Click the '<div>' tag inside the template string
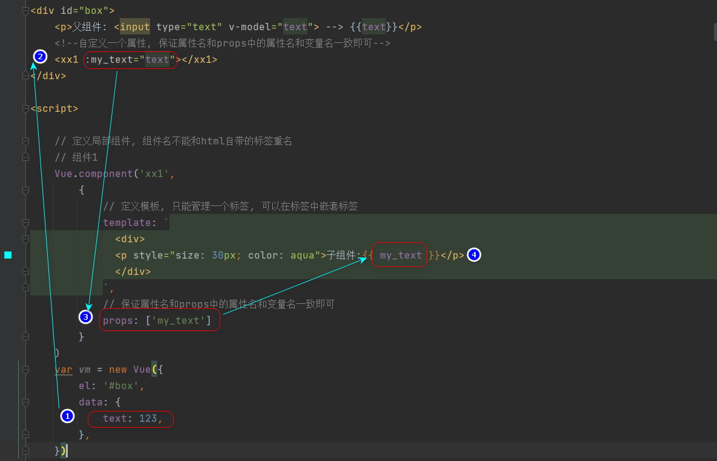 coord(130,239)
